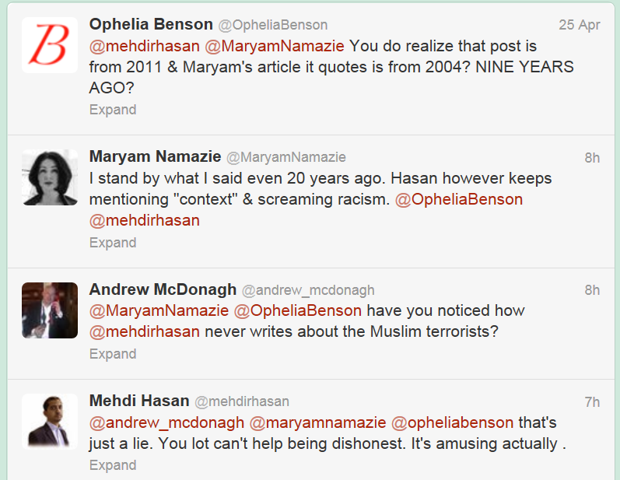
Task: Expand Andrew McDonagh's tweet
Action: (x=113, y=354)
